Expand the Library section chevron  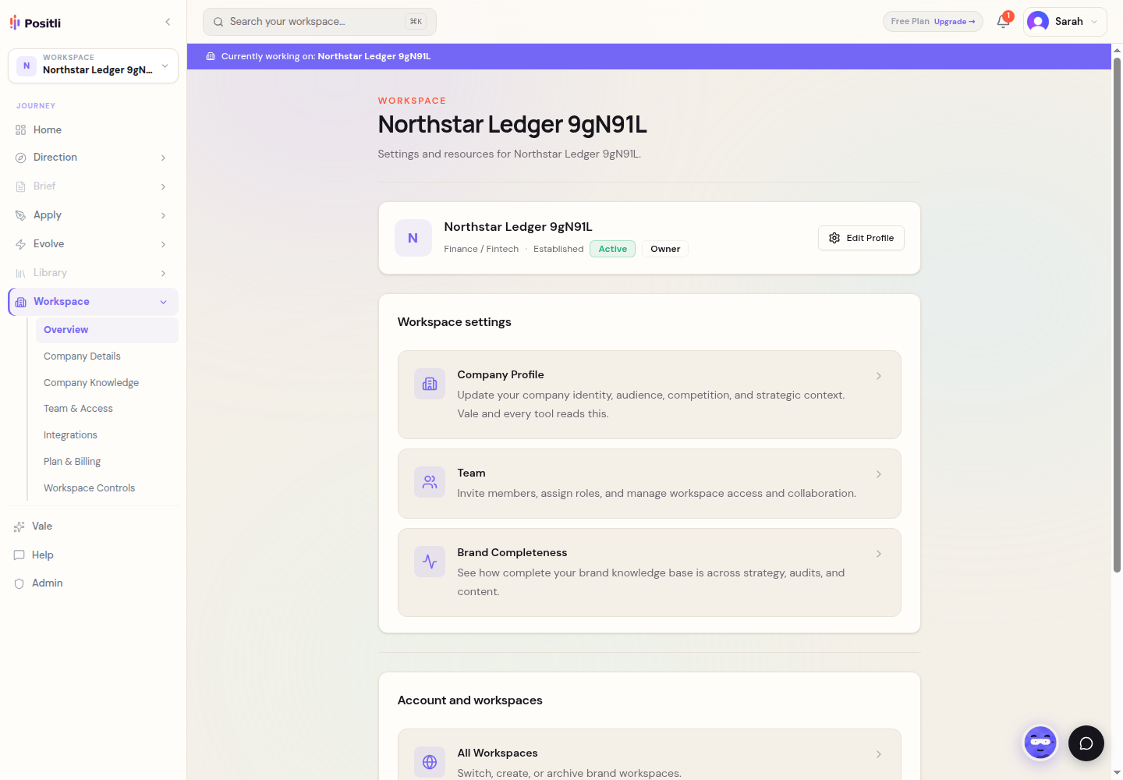[163, 273]
